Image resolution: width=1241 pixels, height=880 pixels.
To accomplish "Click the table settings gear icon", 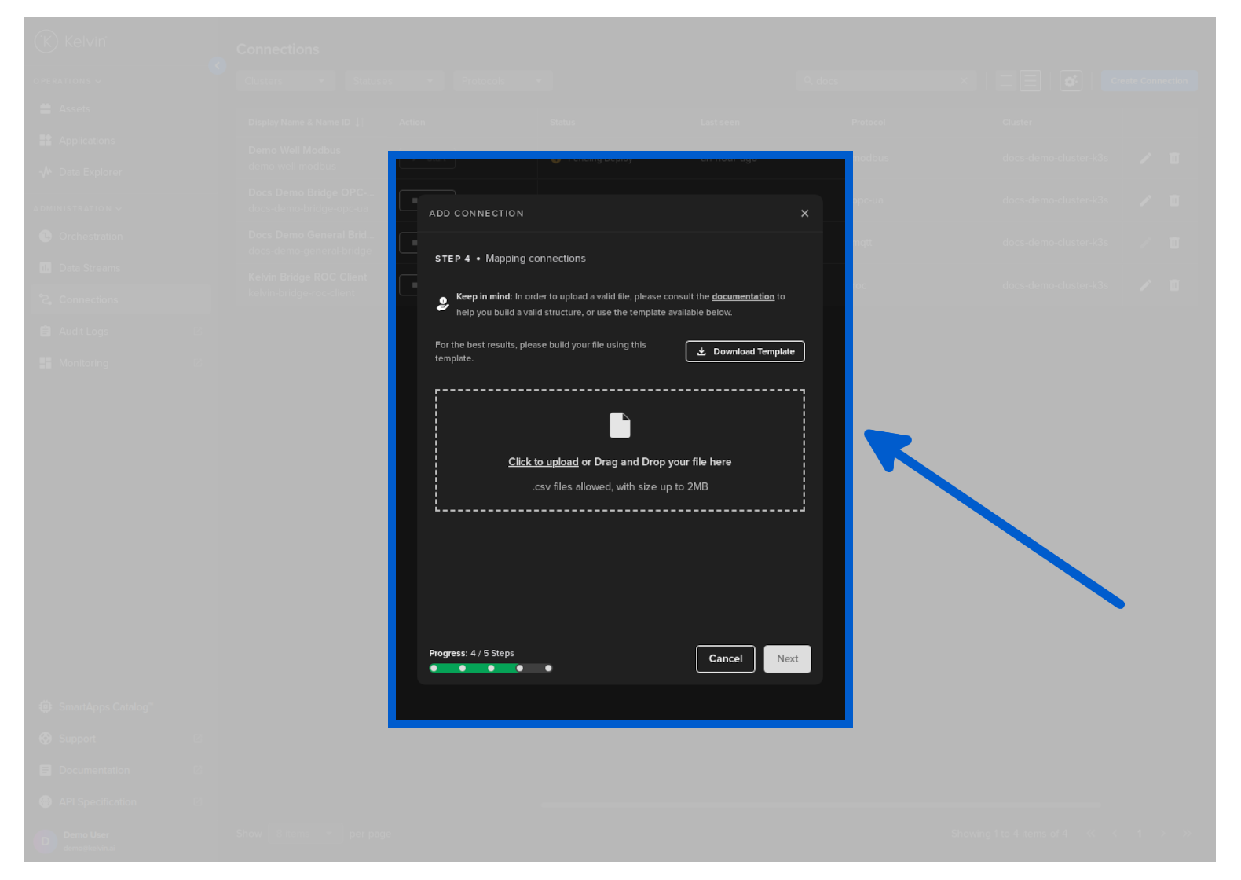I will [x=1070, y=81].
